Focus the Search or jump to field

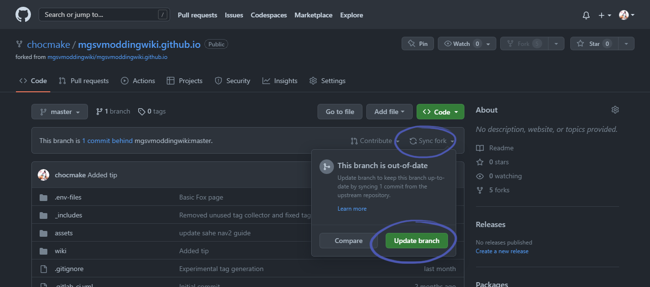click(x=104, y=14)
